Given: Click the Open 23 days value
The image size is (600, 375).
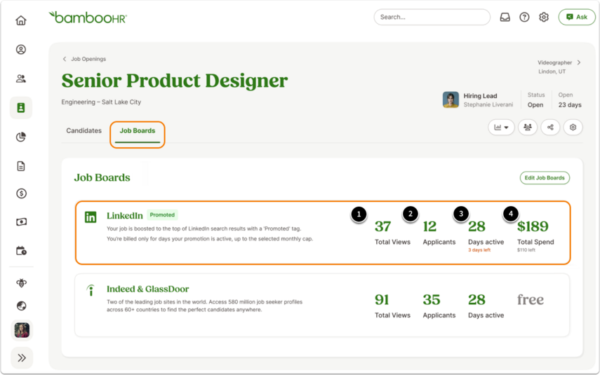Looking at the screenshot, I should point(570,104).
